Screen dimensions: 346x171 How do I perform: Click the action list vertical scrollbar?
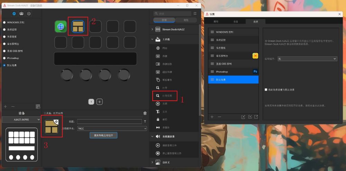tap(200, 70)
